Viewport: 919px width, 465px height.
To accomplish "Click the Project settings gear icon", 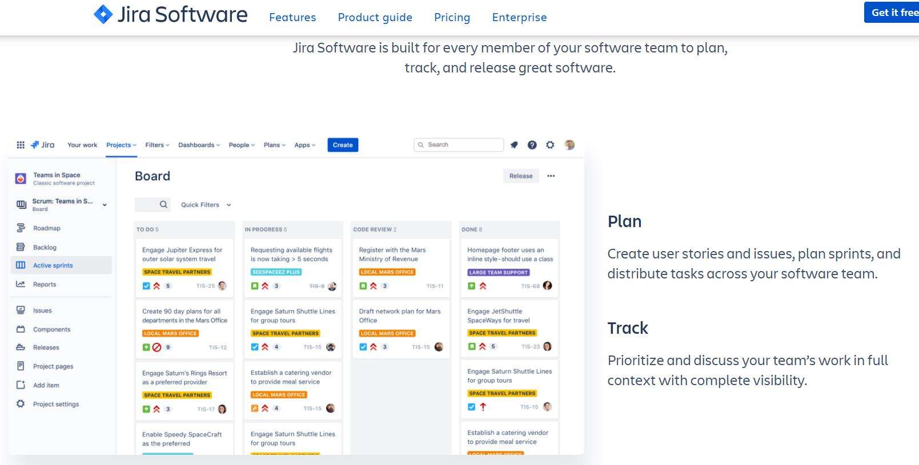I will tap(21, 404).
